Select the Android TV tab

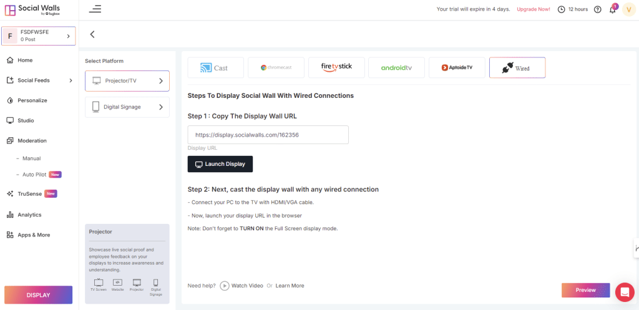tap(396, 67)
